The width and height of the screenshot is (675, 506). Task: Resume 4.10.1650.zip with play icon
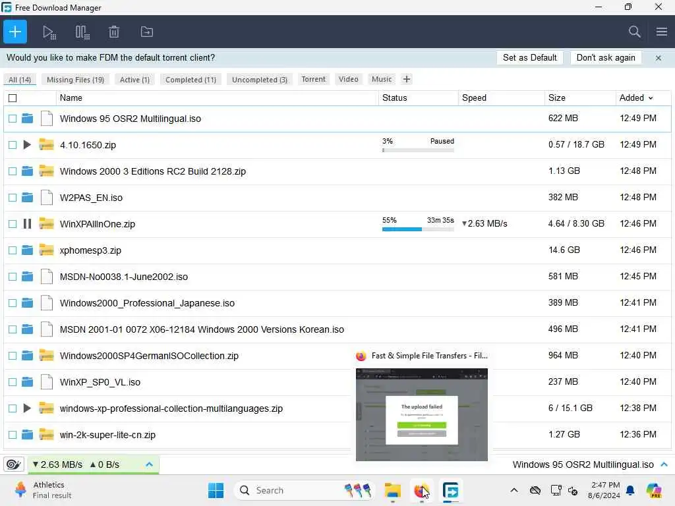(x=26, y=145)
